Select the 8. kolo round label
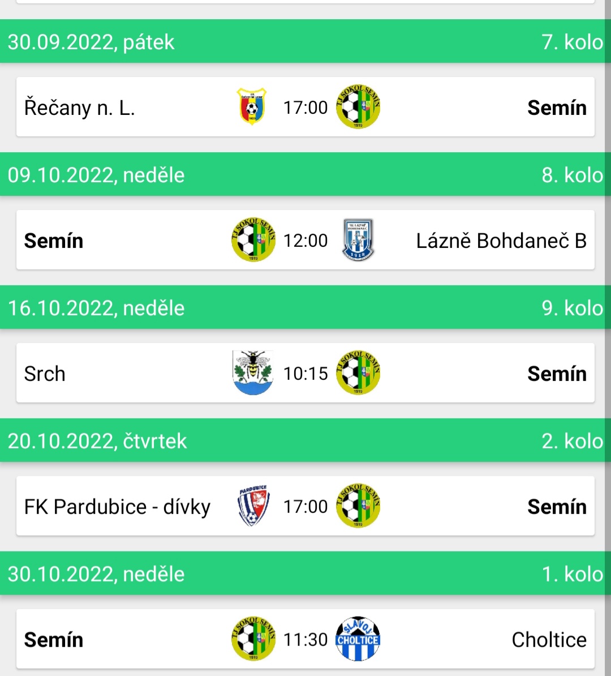This screenshot has height=676, width=611. [572, 176]
